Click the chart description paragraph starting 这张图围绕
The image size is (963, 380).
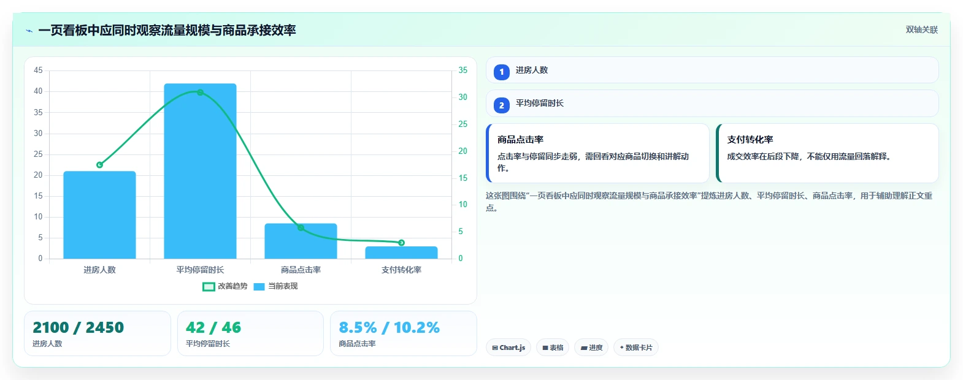pyautogui.click(x=709, y=202)
